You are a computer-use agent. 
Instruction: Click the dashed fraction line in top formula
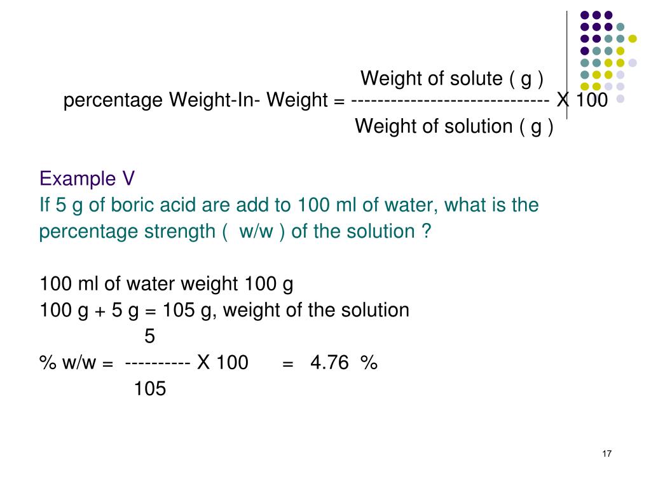pyautogui.click(x=451, y=100)
